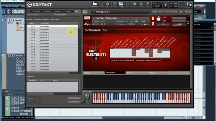
Task: Switch to the Database browser tab
Action: 47,11
